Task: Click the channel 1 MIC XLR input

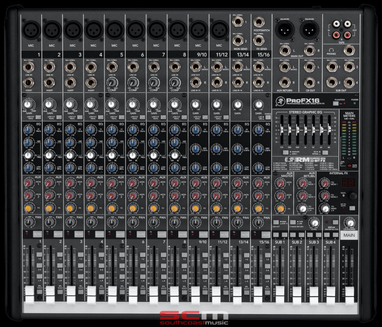Action: coord(31,30)
